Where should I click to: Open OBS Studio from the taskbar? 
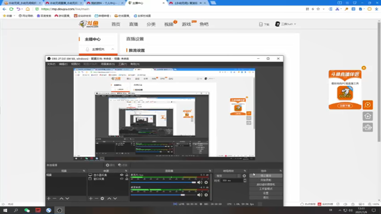point(60,210)
